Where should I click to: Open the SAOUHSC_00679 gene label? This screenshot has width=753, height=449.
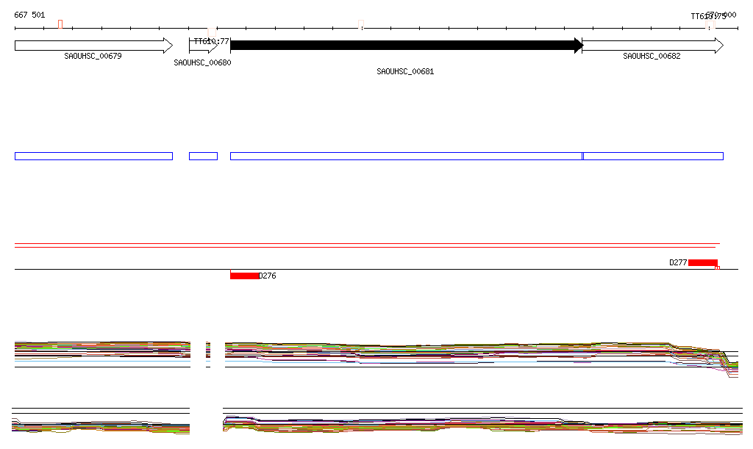coord(93,56)
